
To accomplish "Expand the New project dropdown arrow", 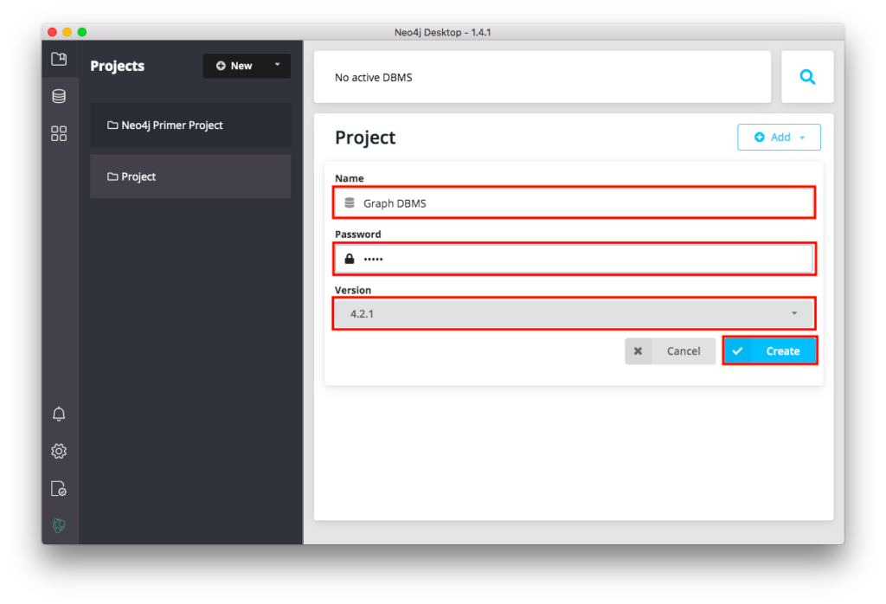I will point(277,65).
